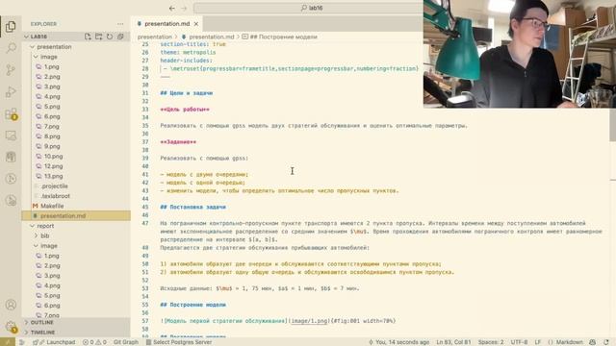Follow the image/1.png link on line 57
This screenshot has height=346, width=616.
point(309,321)
